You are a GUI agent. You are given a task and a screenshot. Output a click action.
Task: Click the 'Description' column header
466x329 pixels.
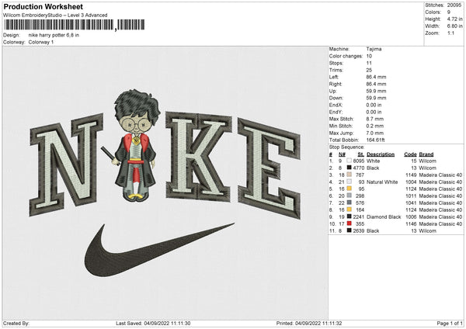[x=381, y=154]
